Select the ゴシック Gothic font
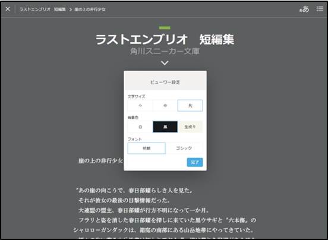Viewport: 328px width, 240px height. coord(184,149)
